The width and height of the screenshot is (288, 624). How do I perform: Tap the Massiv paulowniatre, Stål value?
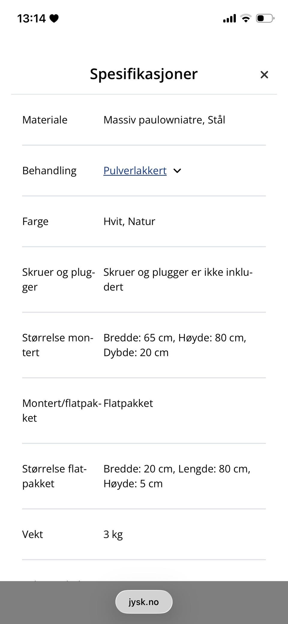164,120
